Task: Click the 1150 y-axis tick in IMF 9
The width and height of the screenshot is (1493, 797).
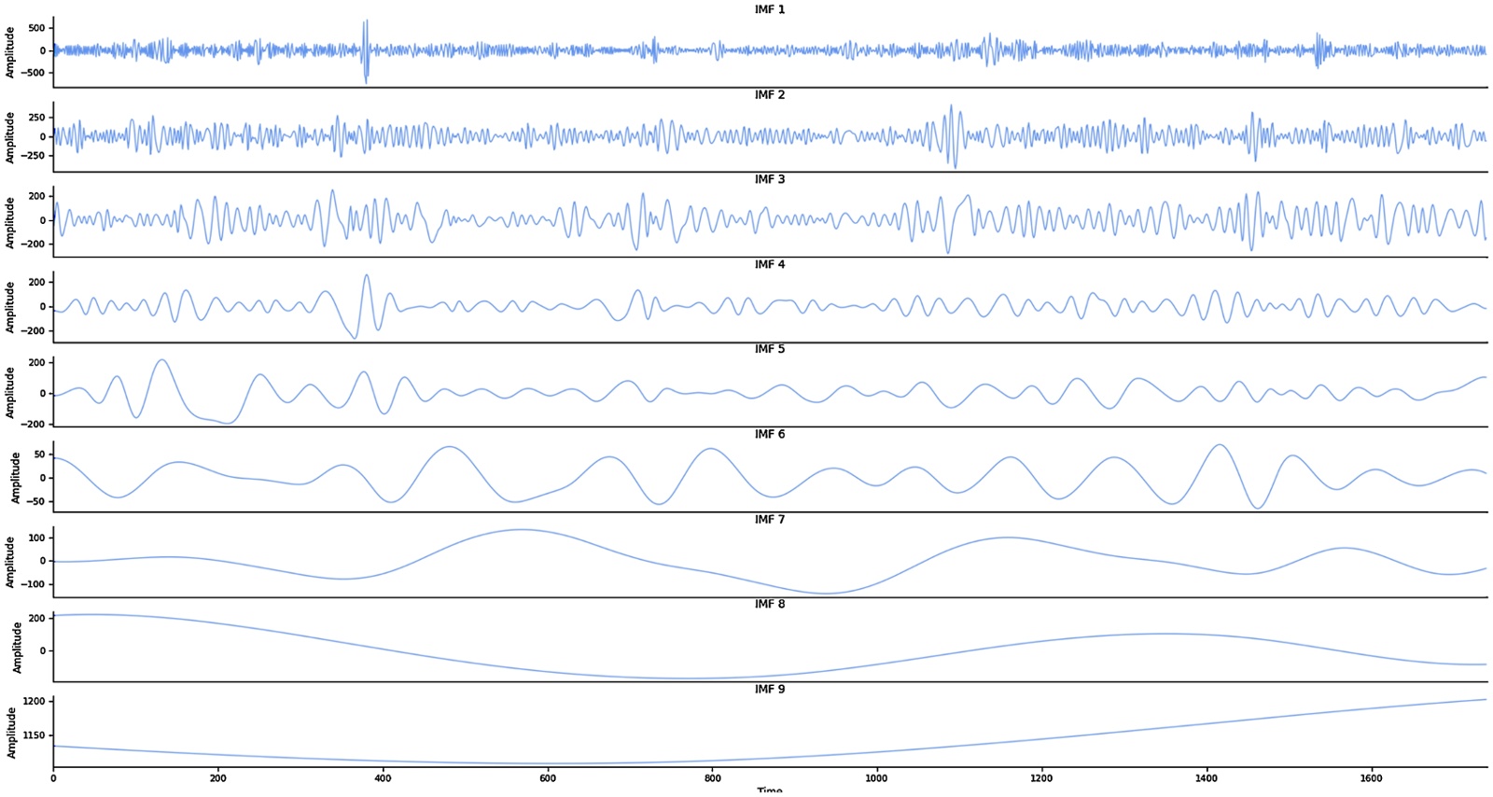Action: (x=34, y=735)
